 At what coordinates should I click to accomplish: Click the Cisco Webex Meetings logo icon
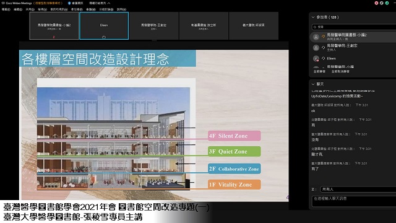pyautogui.click(x=3, y=3)
